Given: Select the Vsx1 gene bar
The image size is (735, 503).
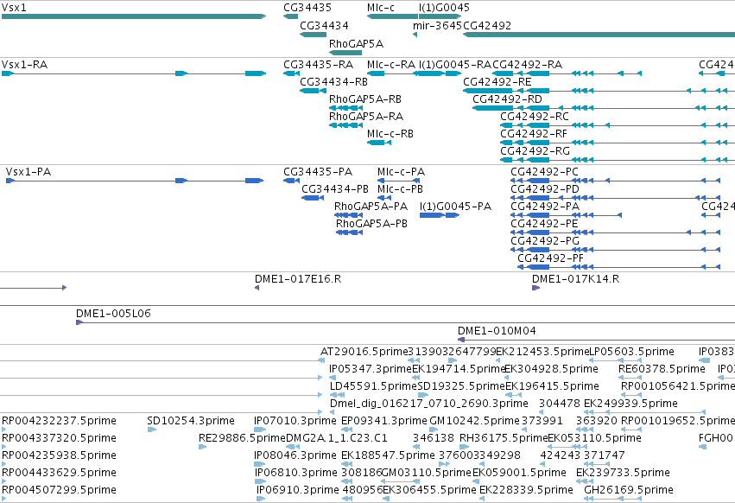Looking at the screenshot, I should coord(134,16).
